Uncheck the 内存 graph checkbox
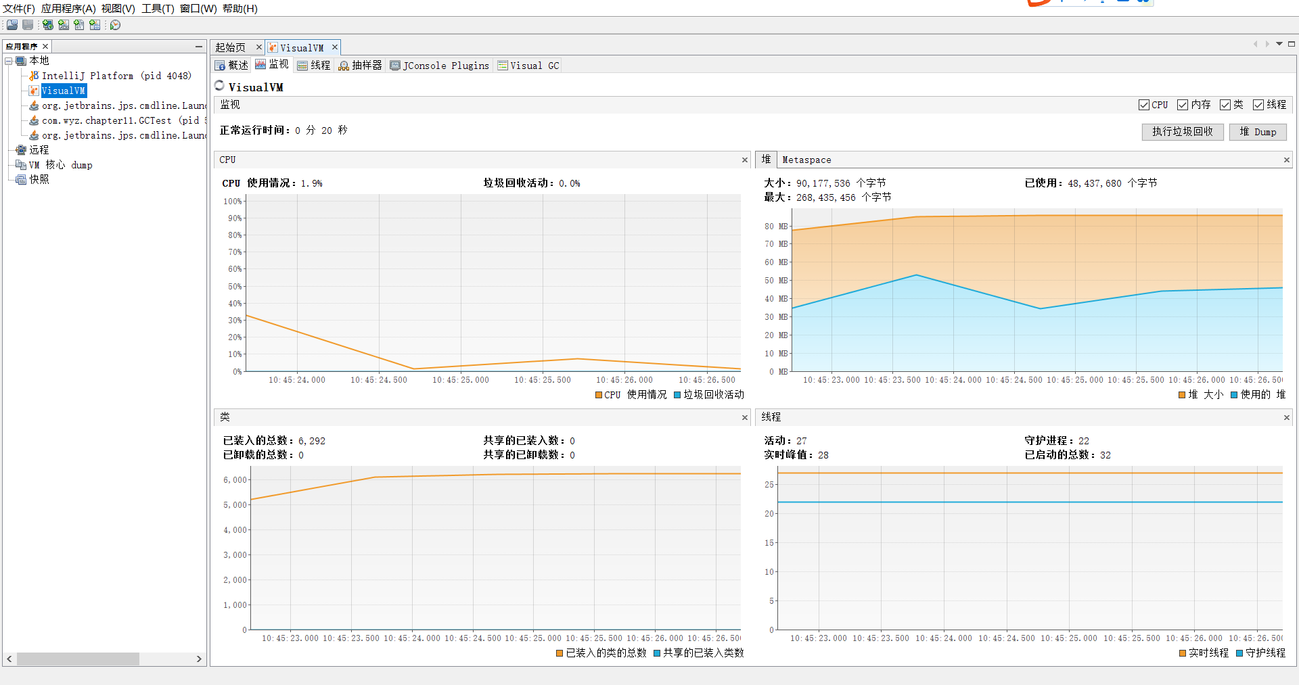This screenshot has width=1299, height=685. [x=1183, y=105]
